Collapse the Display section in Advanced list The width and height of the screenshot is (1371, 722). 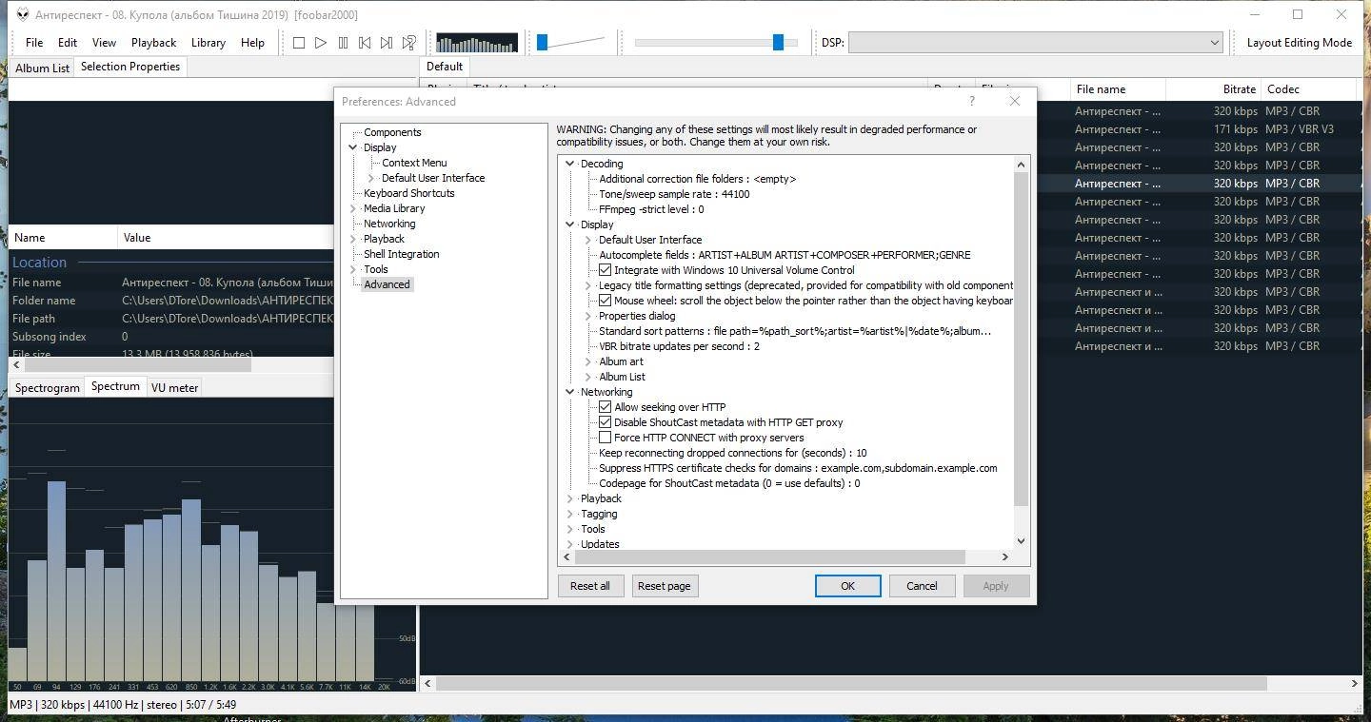tap(570, 224)
